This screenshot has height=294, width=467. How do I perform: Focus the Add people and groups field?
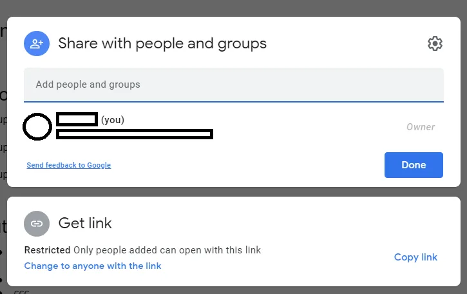click(x=233, y=84)
